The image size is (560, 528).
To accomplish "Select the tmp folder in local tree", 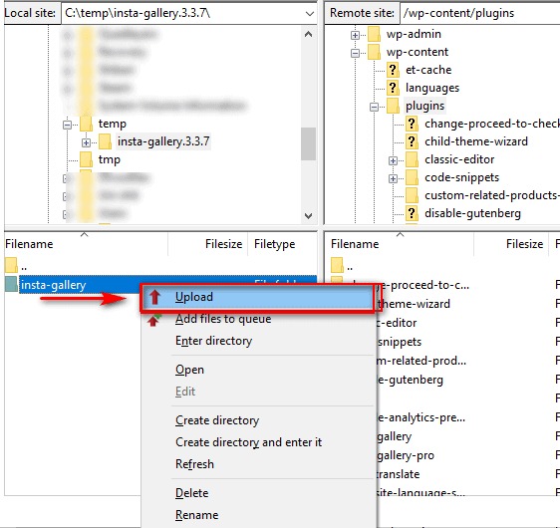I will coord(110,159).
